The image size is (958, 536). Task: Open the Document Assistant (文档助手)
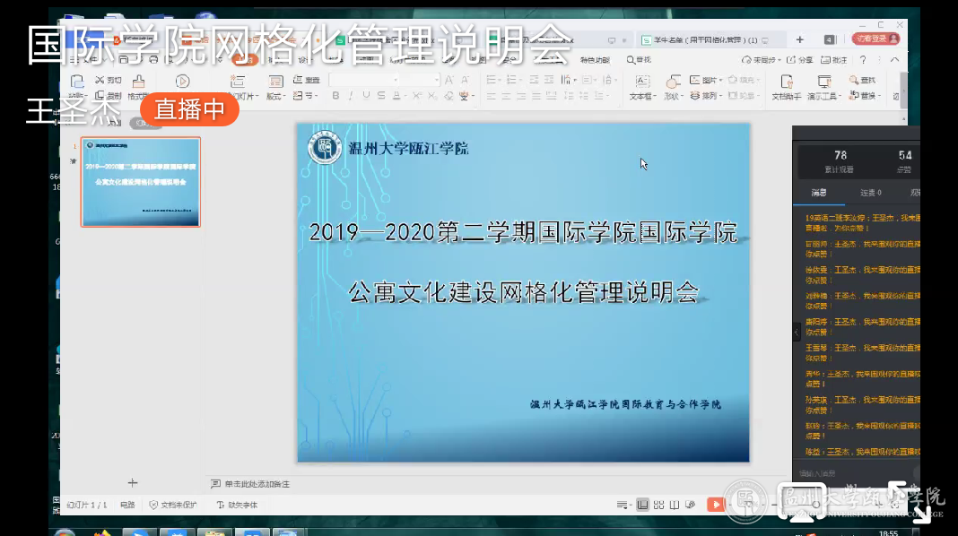coord(787,87)
